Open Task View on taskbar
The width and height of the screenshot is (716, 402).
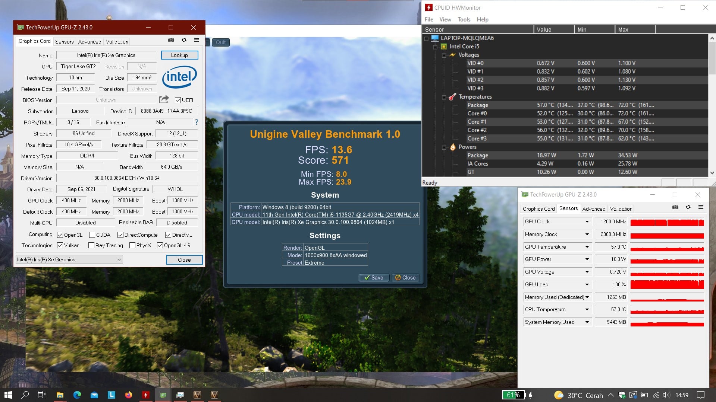tap(42, 395)
